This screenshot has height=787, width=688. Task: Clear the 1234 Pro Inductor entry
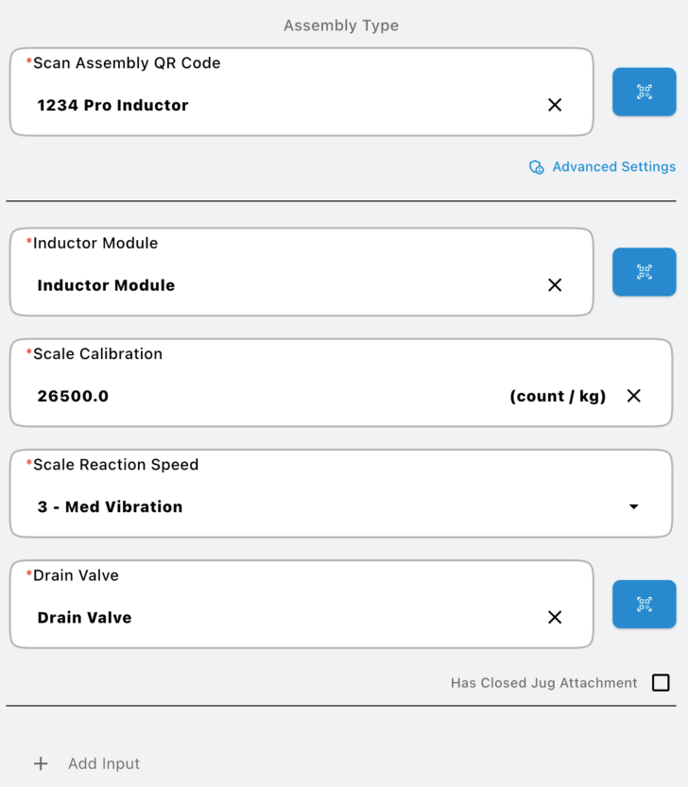pyautogui.click(x=555, y=105)
